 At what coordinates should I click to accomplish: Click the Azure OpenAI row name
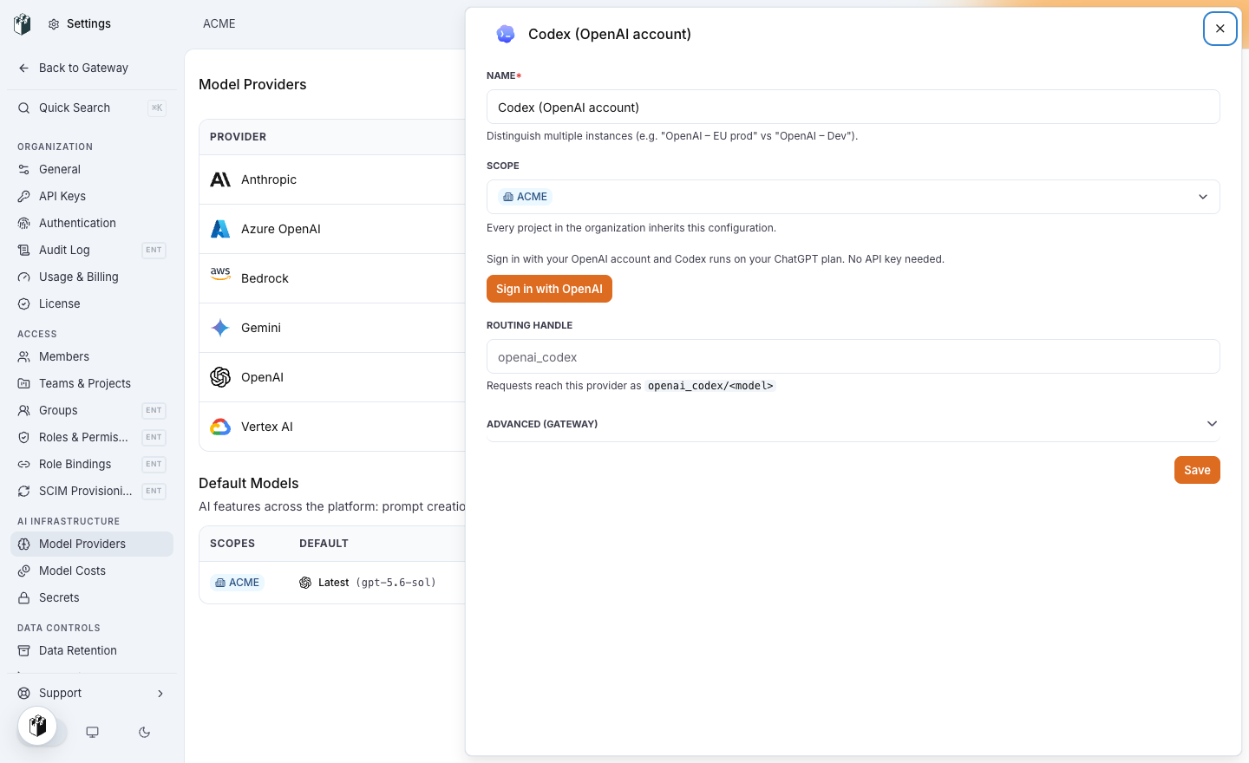[281, 229]
